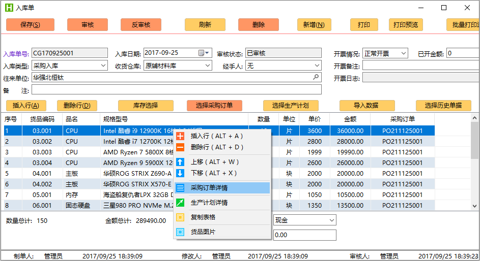Click the 批量打印 button

[463, 25]
